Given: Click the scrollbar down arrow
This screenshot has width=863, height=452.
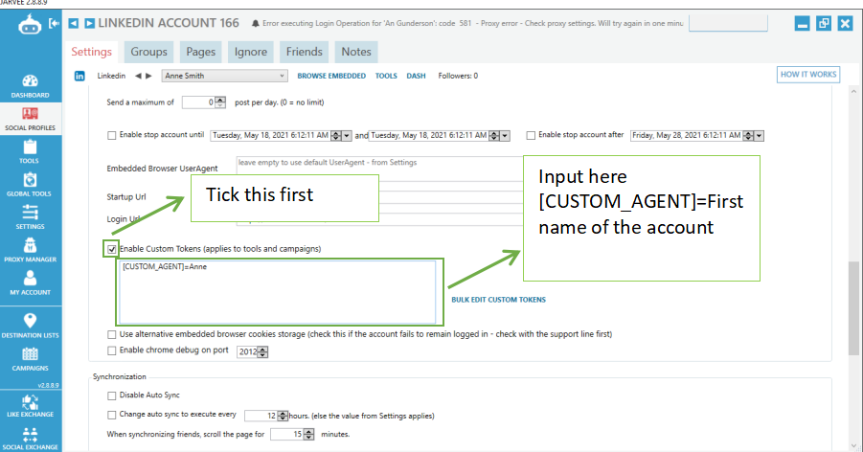Looking at the screenshot, I should pyautogui.click(x=853, y=446).
